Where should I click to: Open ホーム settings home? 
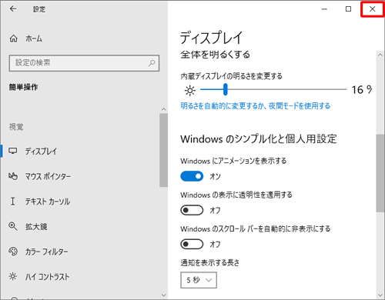25,38
